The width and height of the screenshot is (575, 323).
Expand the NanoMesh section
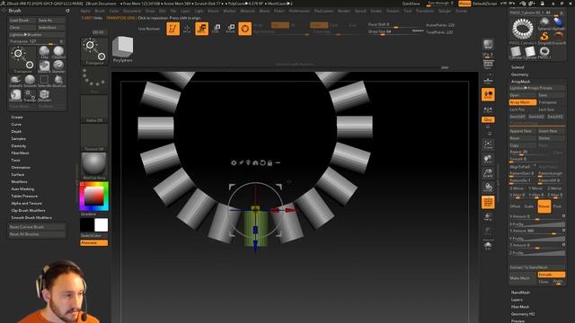pyautogui.click(x=521, y=292)
